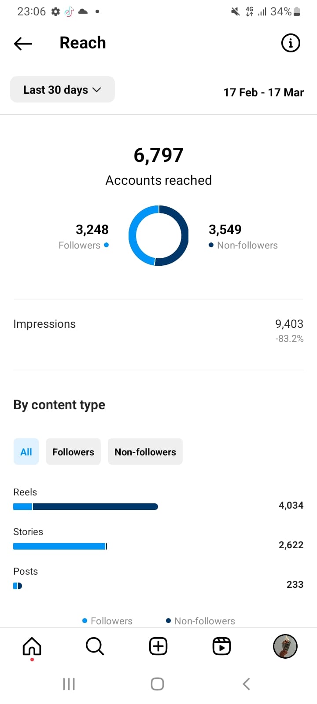
Task: Open the profile avatar tab
Action: click(x=285, y=646)
